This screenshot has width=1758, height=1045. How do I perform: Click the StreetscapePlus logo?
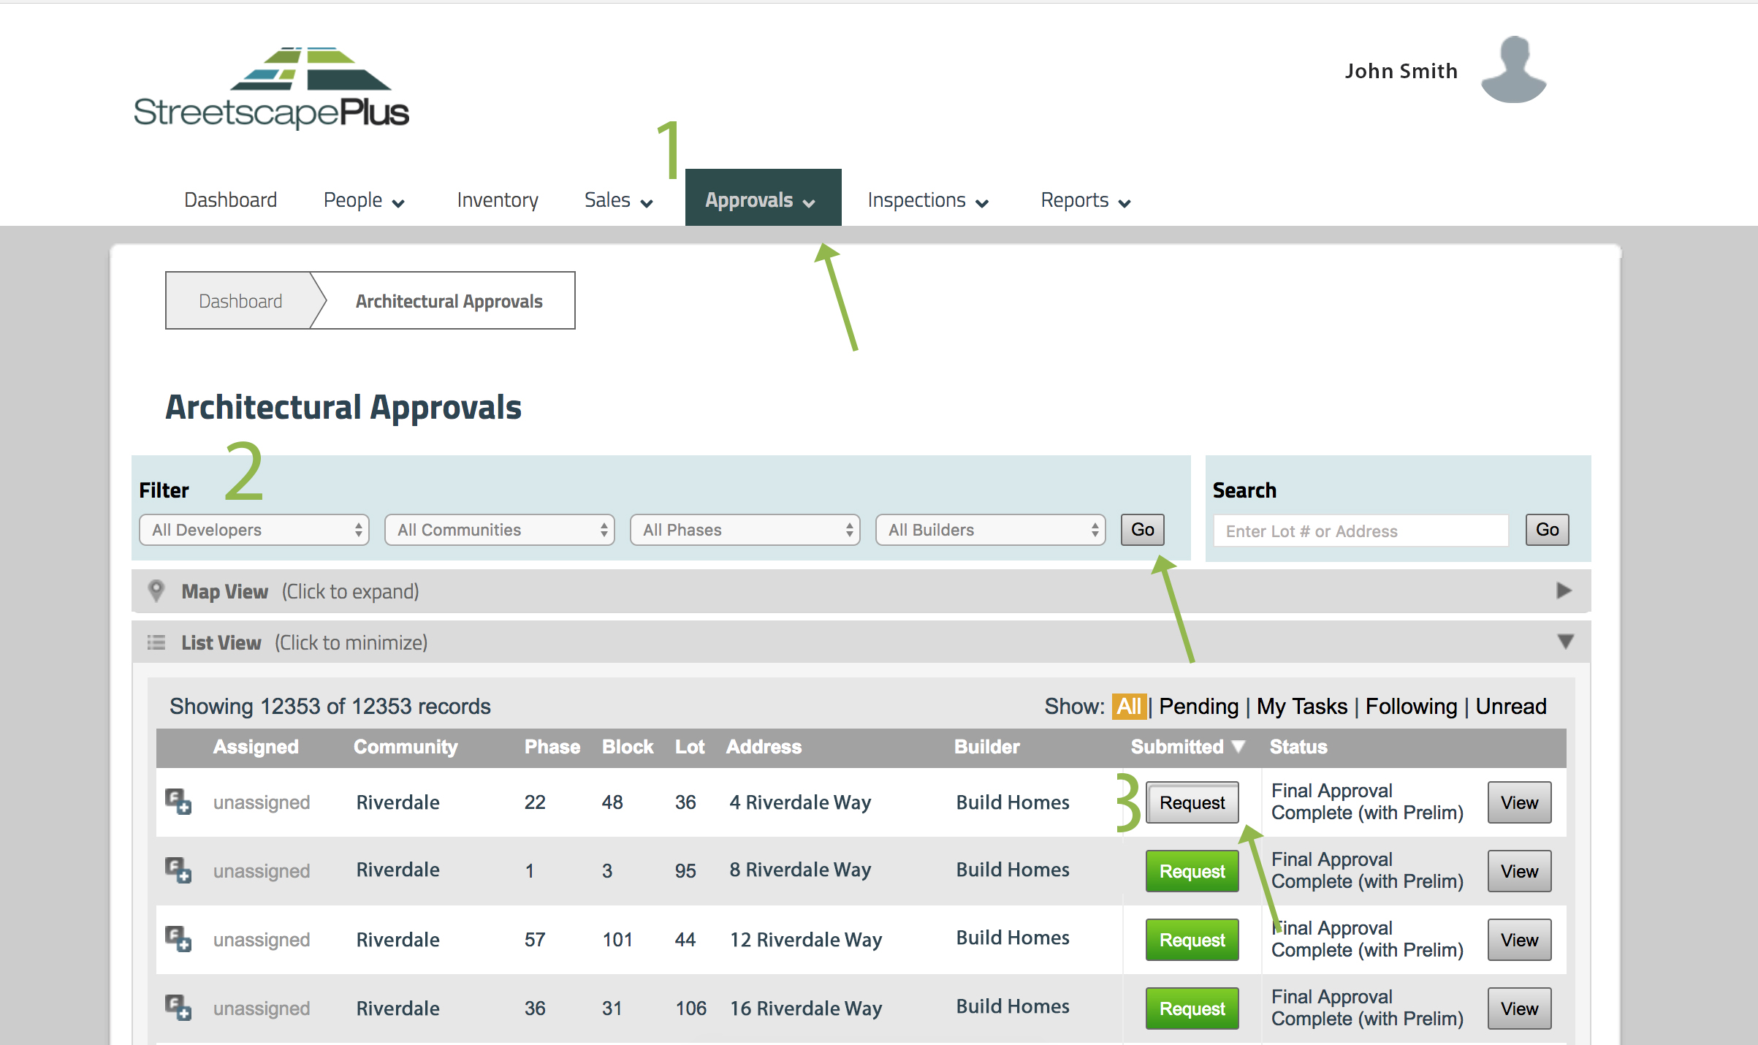point(271,88)
